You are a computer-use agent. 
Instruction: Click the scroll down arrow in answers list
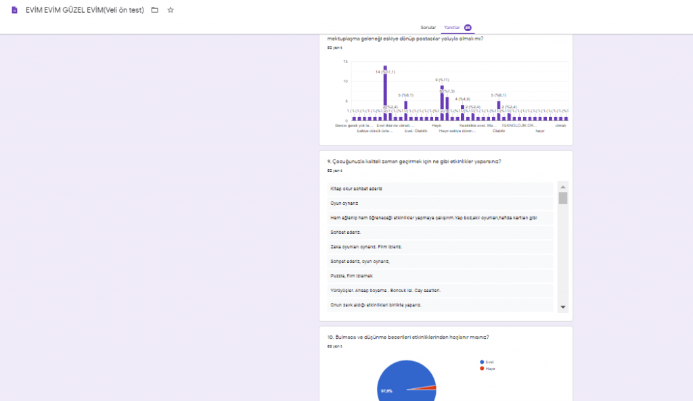pos(563,307)
